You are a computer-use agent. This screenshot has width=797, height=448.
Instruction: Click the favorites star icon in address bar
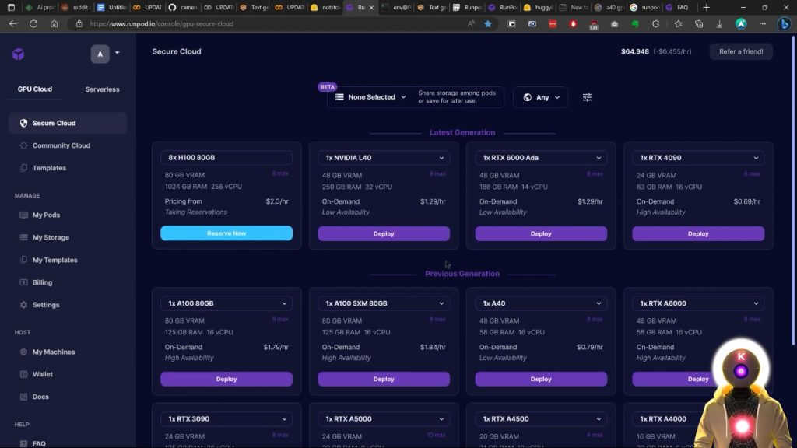click(488, 24)
